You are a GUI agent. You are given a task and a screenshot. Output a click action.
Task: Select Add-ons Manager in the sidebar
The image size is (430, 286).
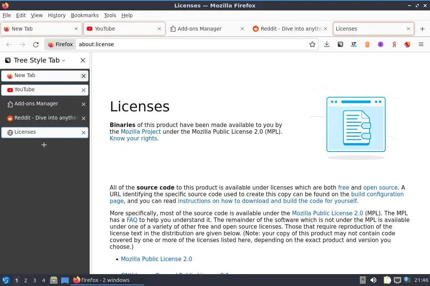[45, 104]
